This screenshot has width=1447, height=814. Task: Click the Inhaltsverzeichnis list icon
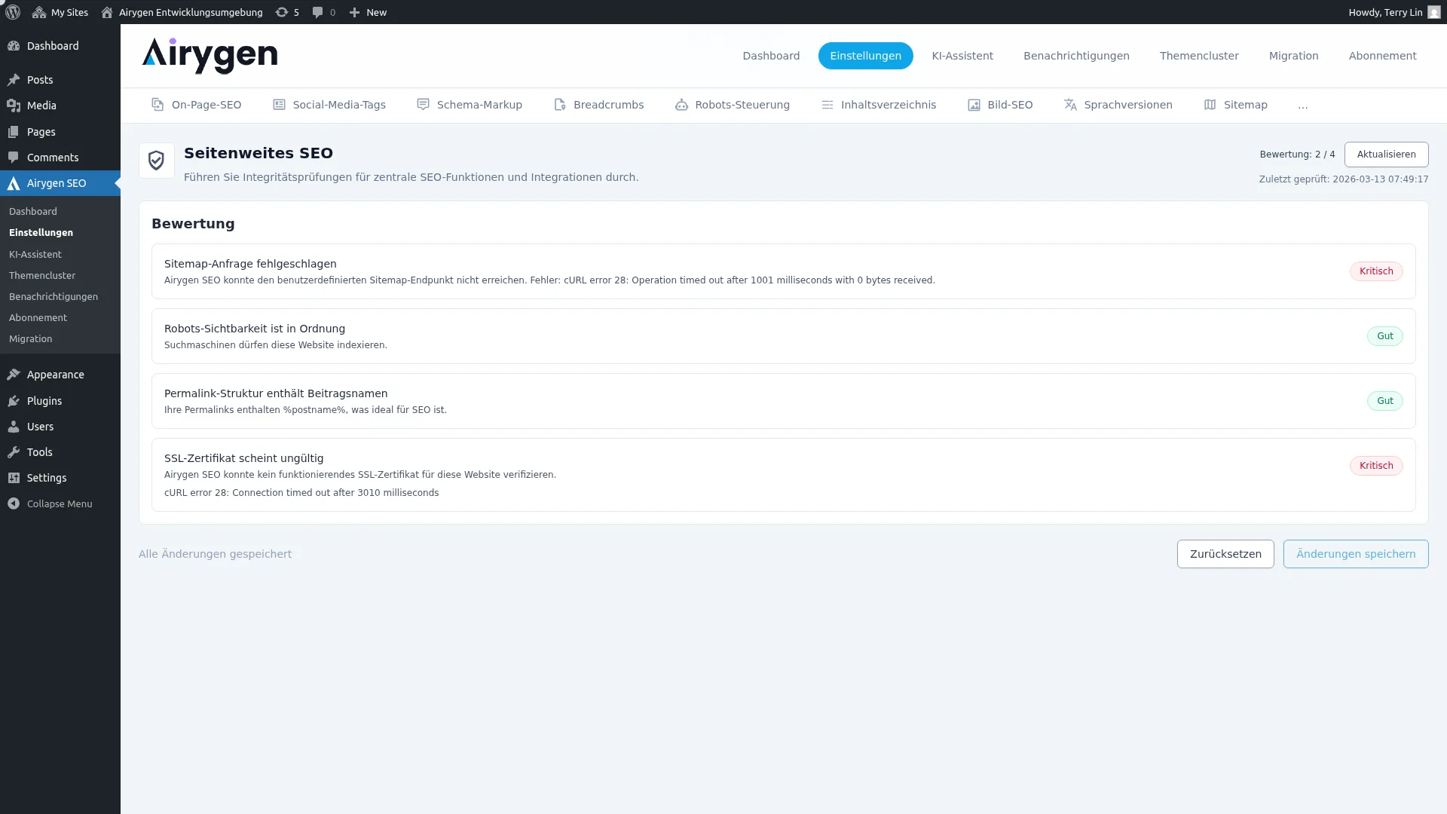827,105
